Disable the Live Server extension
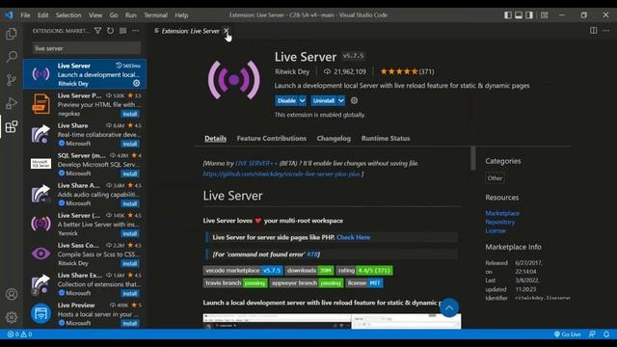The width and height of the screenshot is (617, 347). 286,100
